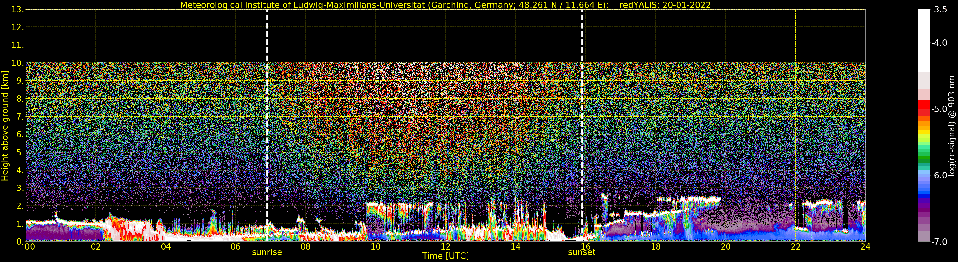Image resolution: width=958 pixels, height=262 pixels.
Task: Click the 20 time axis tick label
Action: pos(726,247)
